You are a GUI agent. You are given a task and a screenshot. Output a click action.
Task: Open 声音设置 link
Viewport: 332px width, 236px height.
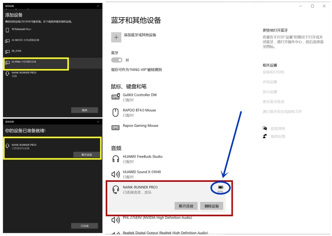pyautogui.click(x=270, y=82)
